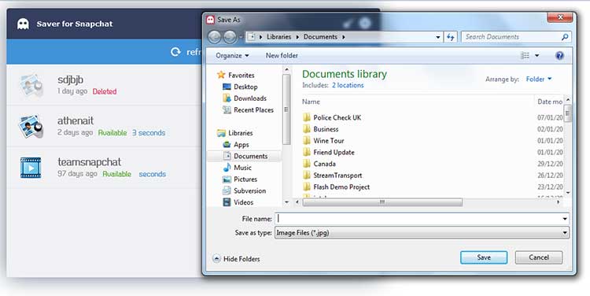Click the Date modified column header
Viewport: 590px width, 296px height.
(550, 102)
